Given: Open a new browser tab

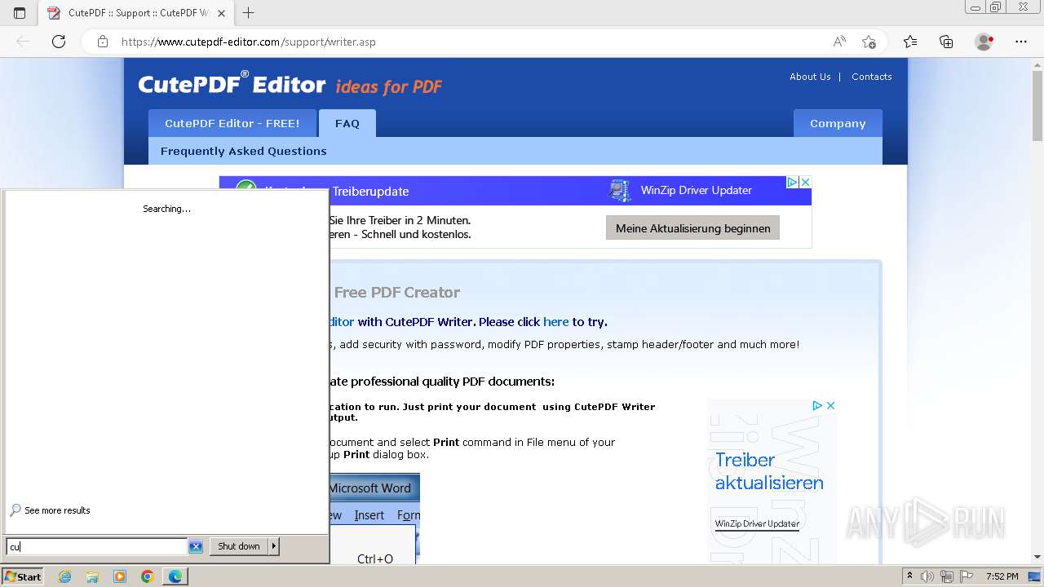Looking at the screenshot, I should 249,13.
